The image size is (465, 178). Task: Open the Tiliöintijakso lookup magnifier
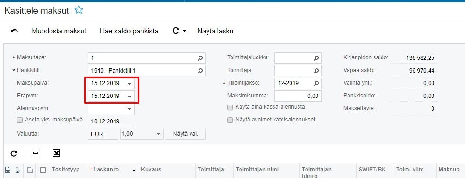(316, 83)
